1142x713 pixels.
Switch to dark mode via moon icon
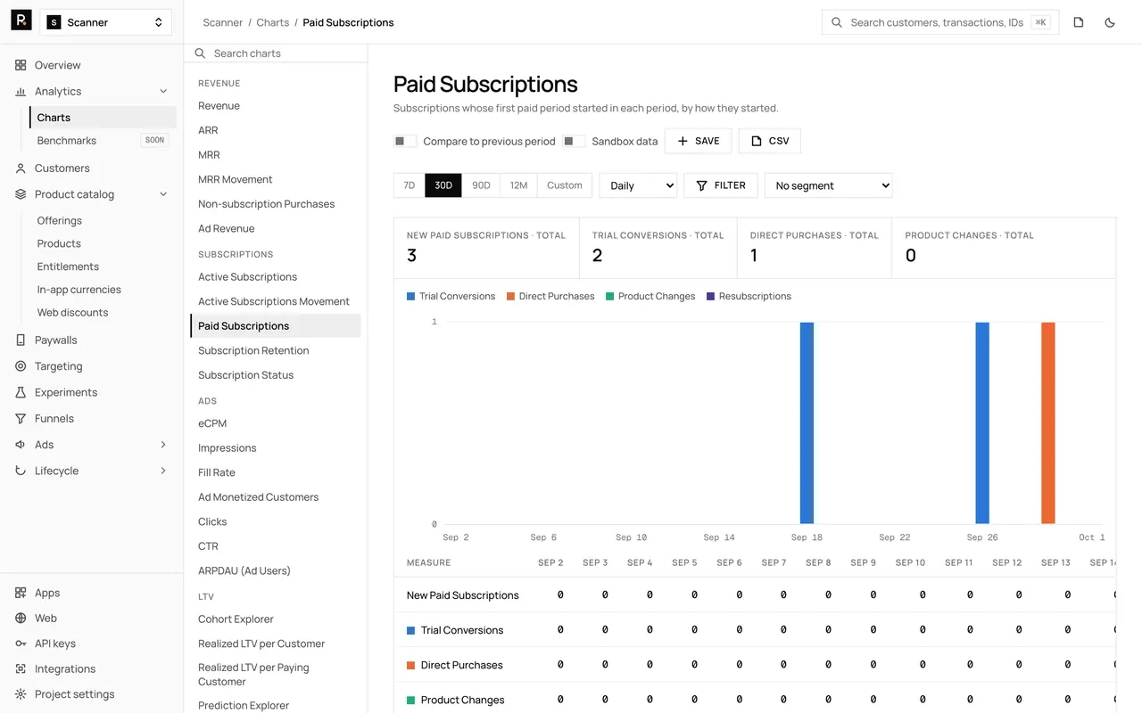[x=1110, y=22]
